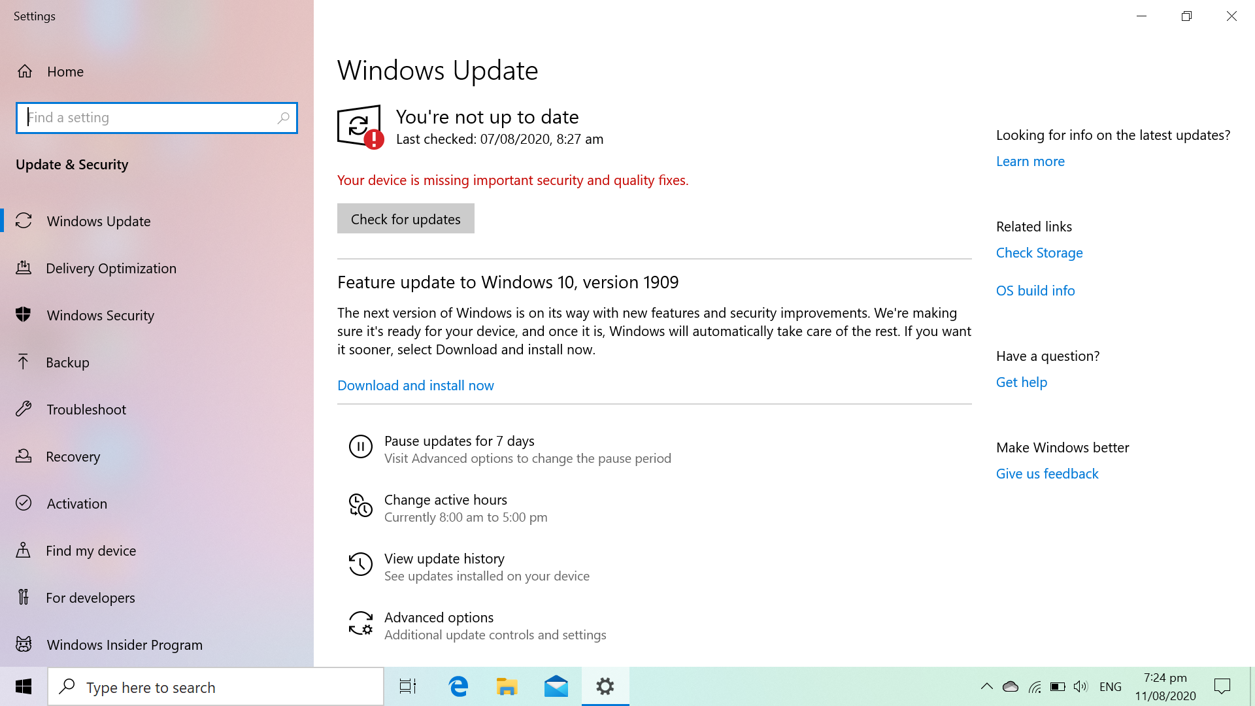Click the Troubleshoot wrench icon
This screenshot has width=1255, height=706.
point(24,409)
